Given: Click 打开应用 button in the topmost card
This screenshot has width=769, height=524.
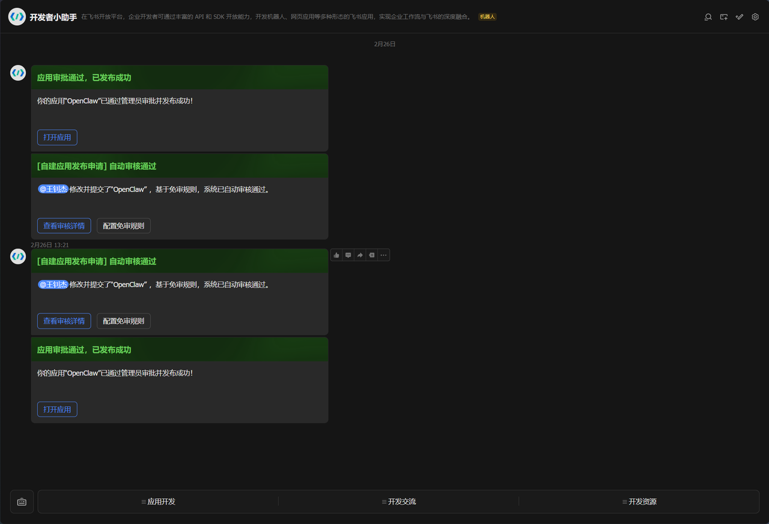Looking at the screenshot, I should 57,137.
